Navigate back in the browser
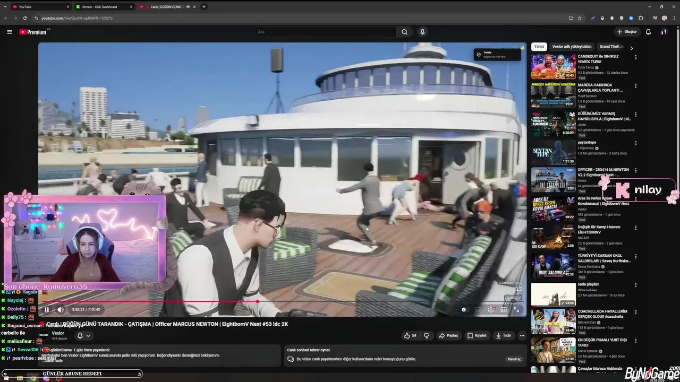 6,18
